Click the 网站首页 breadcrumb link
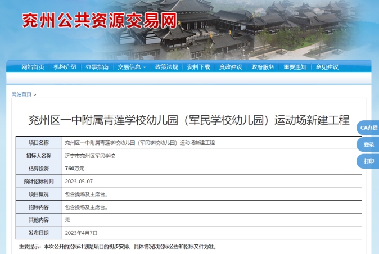Screen dimensions: 379x254 21,94
